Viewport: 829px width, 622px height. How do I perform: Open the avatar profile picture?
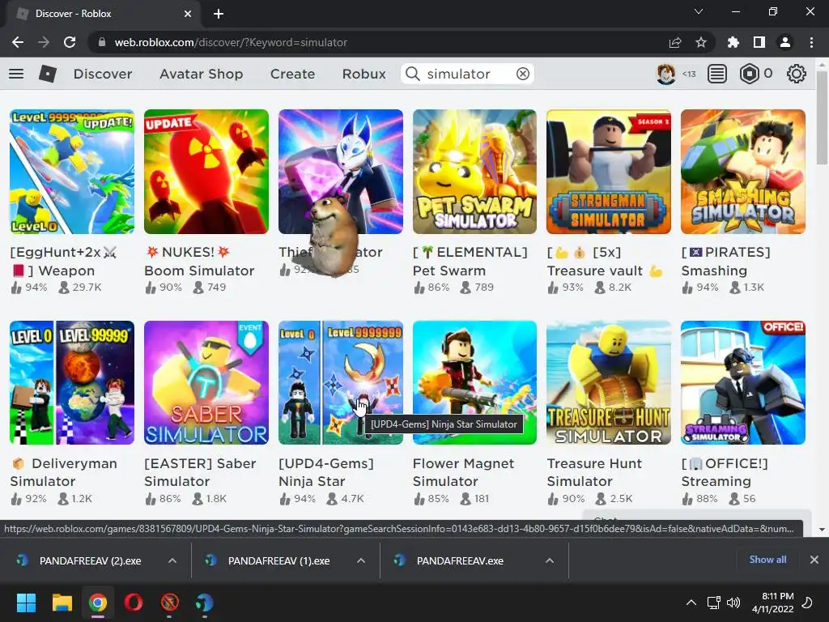[665, 74]
